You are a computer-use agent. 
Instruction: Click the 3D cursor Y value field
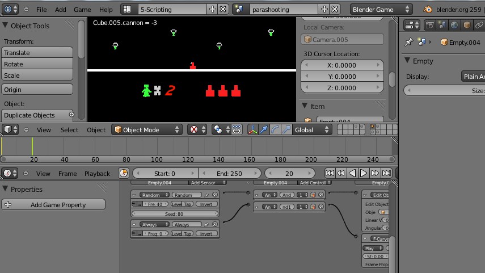click(343, 77)
